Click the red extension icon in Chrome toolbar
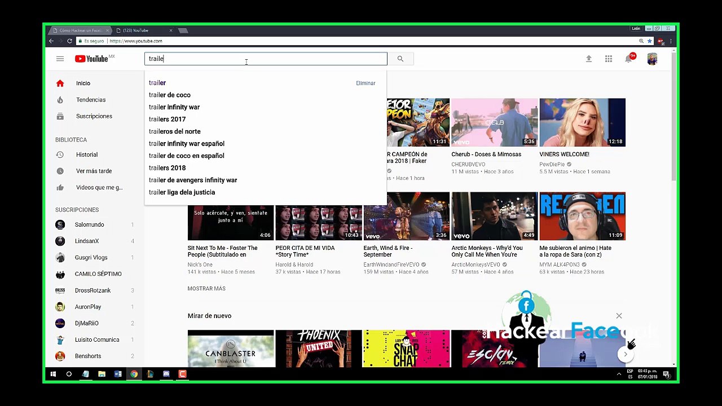 click(x=661, y=41)
